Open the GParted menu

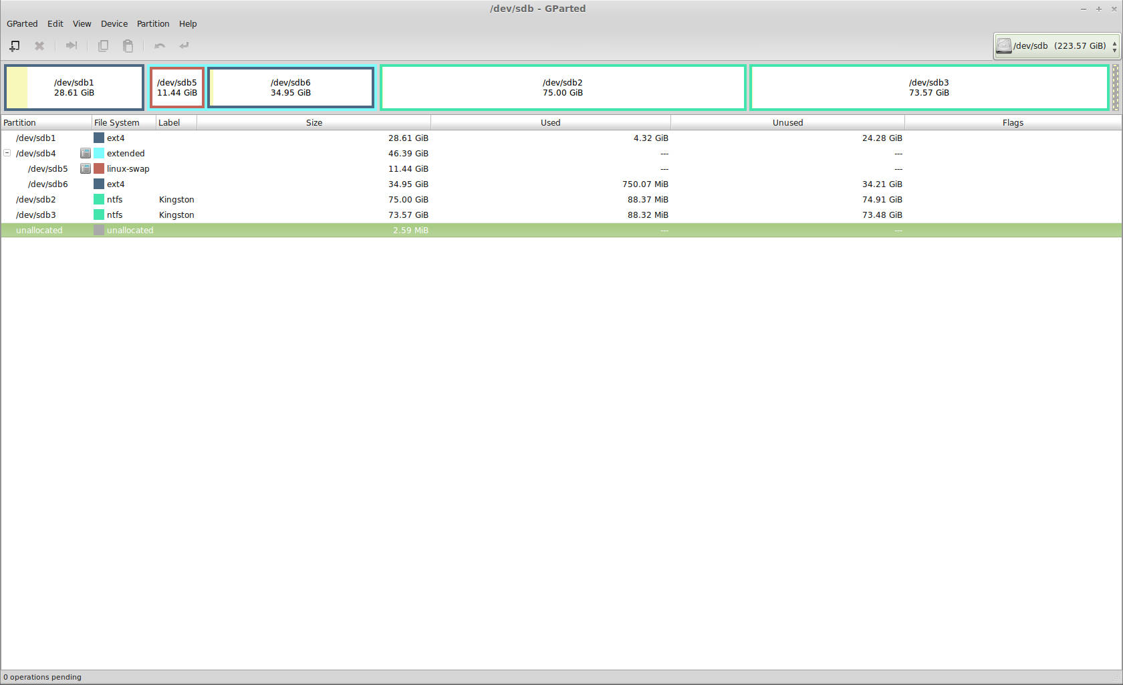pos(22,23)
